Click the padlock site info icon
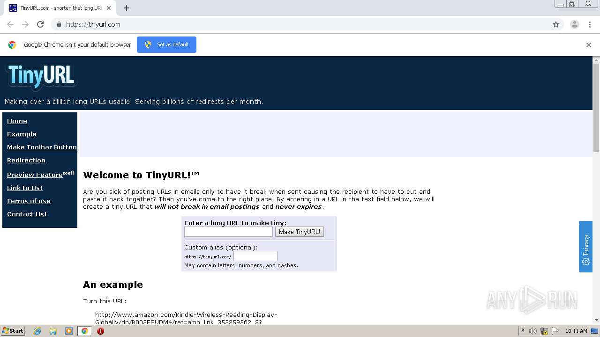 tap(59, 24)
